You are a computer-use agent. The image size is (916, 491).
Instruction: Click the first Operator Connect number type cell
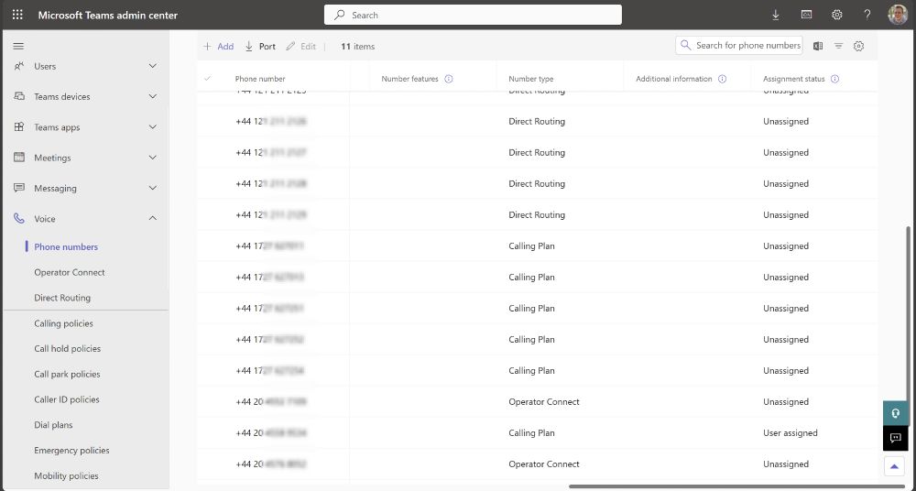pyautogui.click(x=544, y=402)
